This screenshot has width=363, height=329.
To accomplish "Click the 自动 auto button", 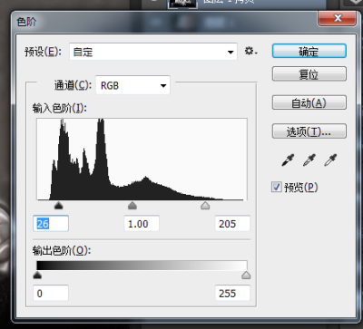I will [x=309, y=102].
